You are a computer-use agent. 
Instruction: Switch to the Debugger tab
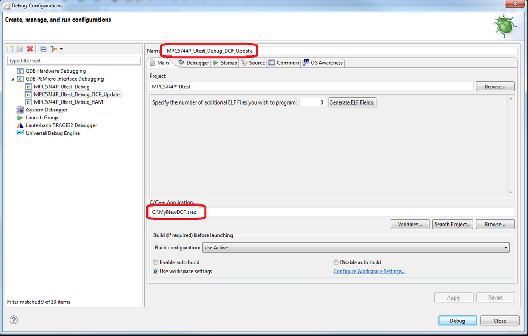[193, 63]
